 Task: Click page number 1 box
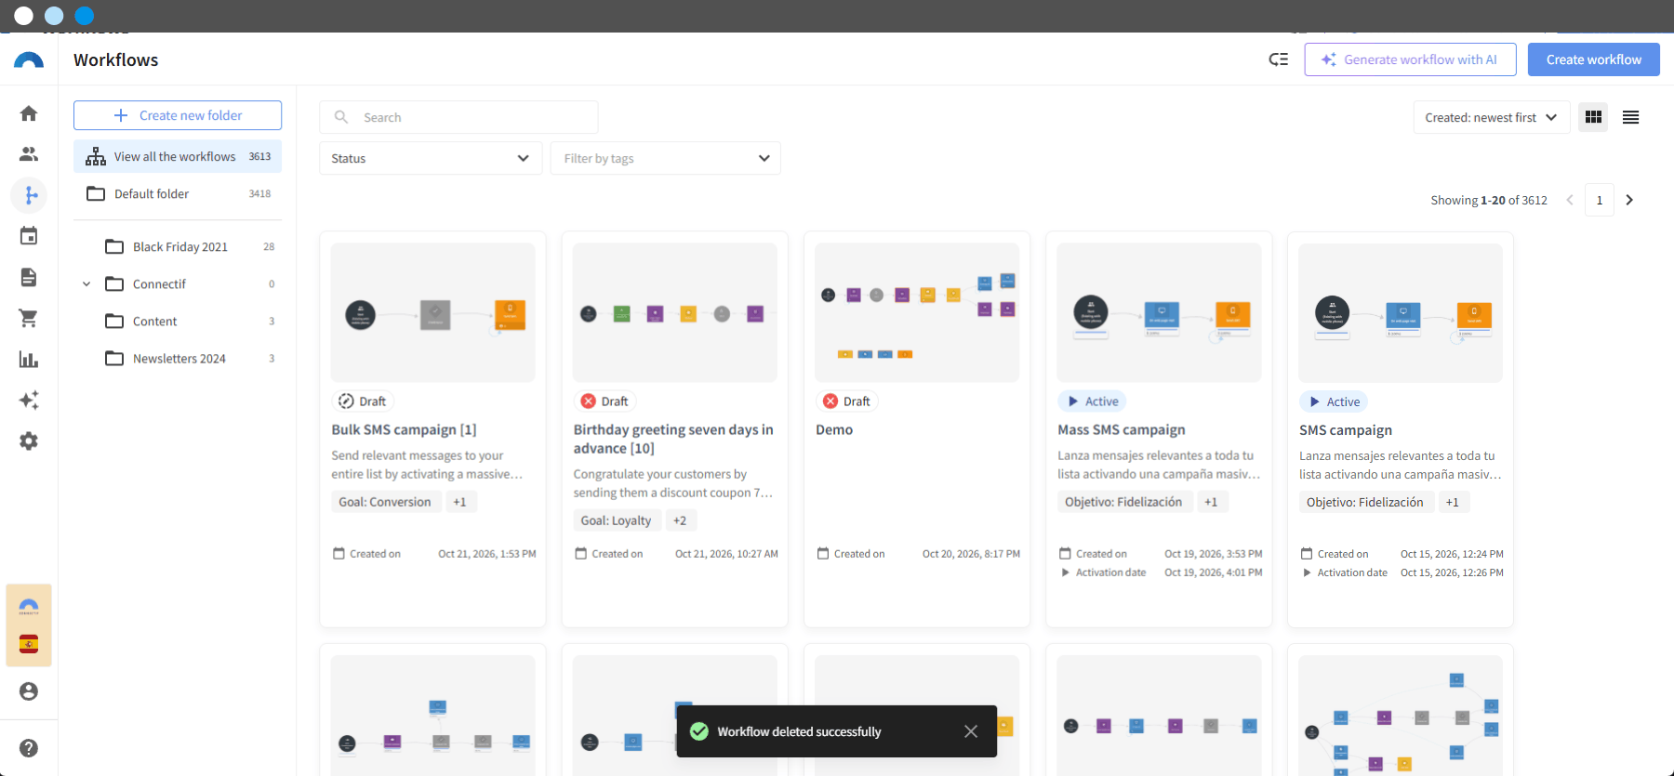pyautogui.click(x=1600, y=200)
